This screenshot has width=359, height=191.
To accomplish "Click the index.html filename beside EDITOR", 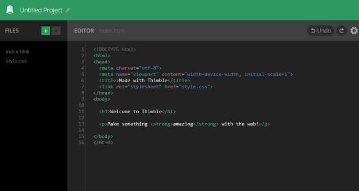I will tap(111, 31).
